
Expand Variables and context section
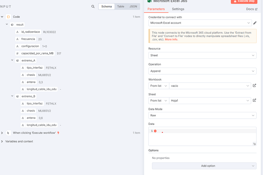pos(2,141)
